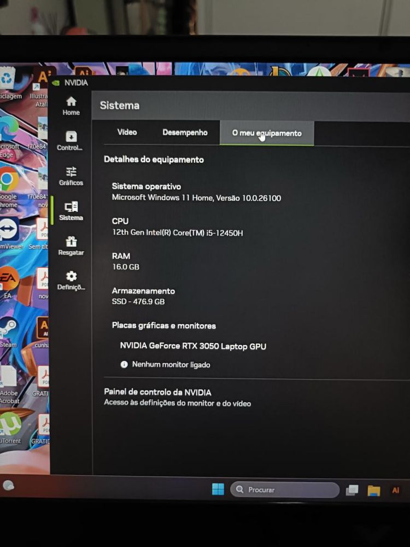410x547 pixels.
Task: Open Adobe Illustrator from the taskbar
Action: click(395, 491)
